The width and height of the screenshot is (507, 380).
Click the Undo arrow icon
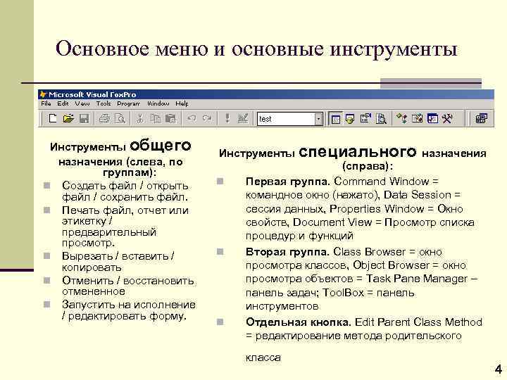[192, 119]
